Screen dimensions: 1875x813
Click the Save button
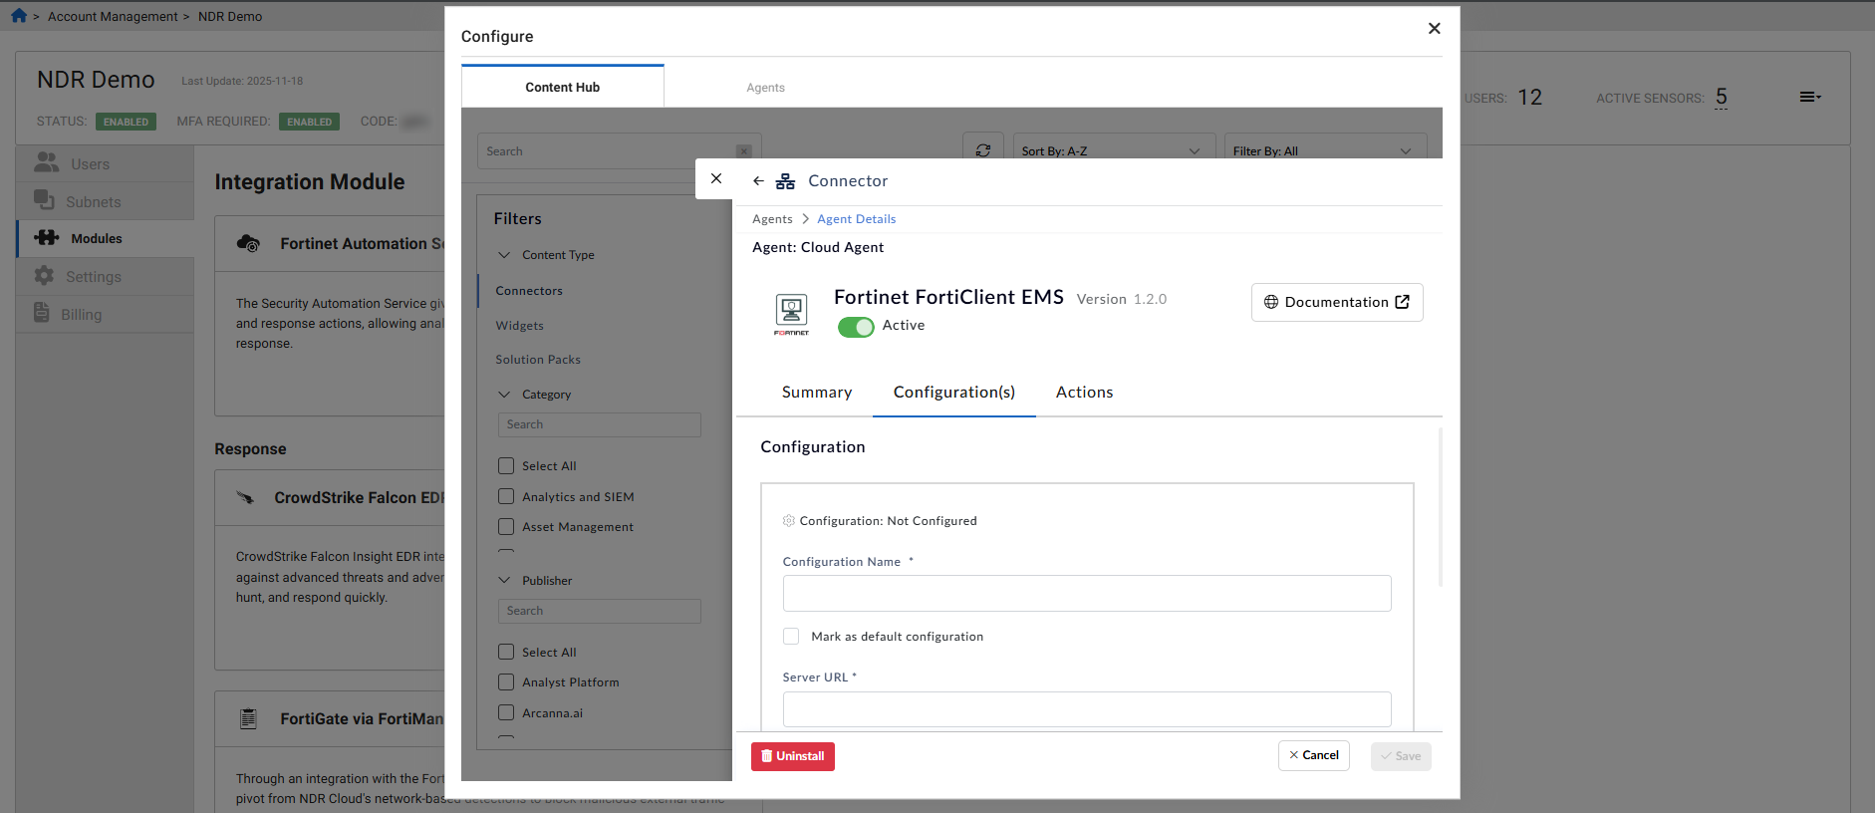[x=1401, y=756]
